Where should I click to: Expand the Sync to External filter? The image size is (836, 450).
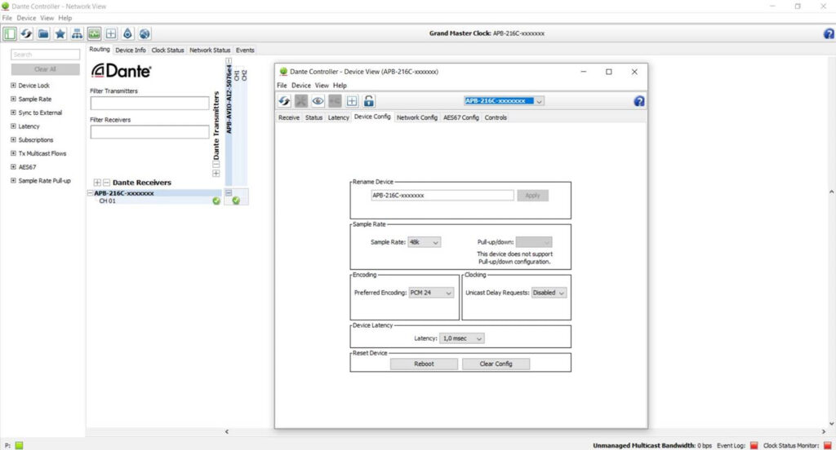tap(13, 112)
